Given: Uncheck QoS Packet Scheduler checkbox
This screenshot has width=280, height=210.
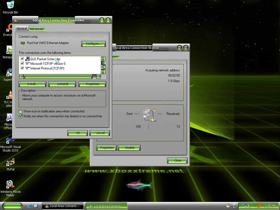Looking at the screenshot, I should click(22, 59).
